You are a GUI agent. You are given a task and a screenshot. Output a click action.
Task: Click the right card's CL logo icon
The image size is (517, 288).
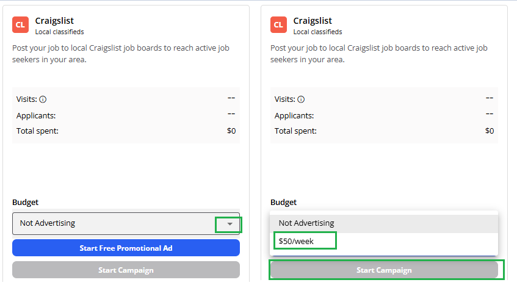[x=279, y=25]
